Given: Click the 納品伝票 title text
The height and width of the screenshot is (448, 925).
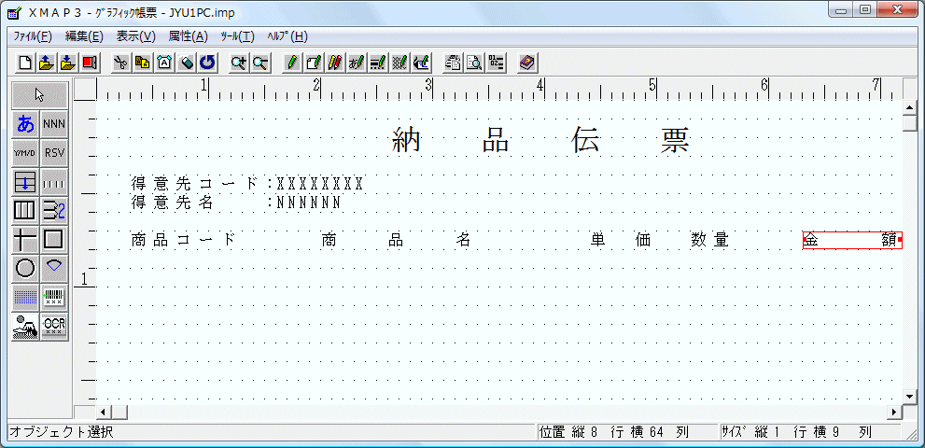Looking at the screenshot, I should click(x=541, y=141).
